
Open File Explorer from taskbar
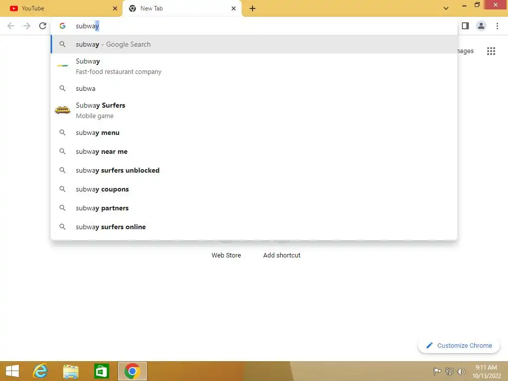(x=70, y=371)
